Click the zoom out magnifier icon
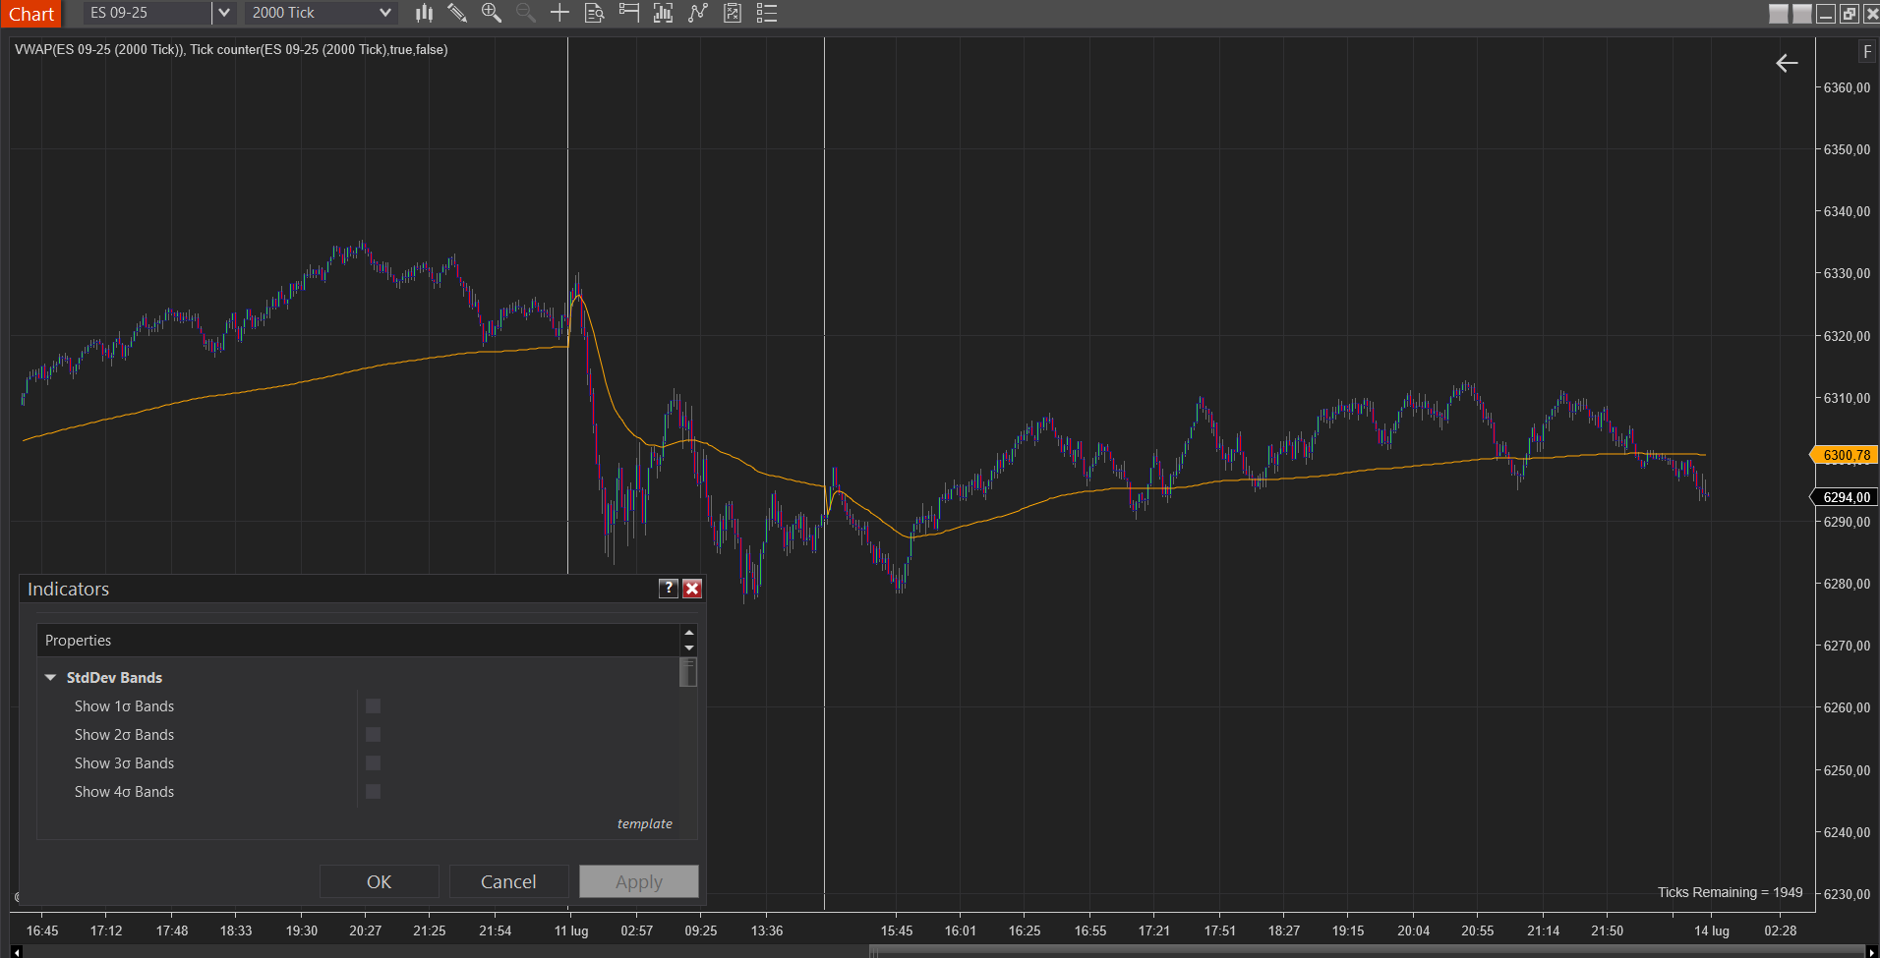The image size is (1880, 958). [526, 13]
